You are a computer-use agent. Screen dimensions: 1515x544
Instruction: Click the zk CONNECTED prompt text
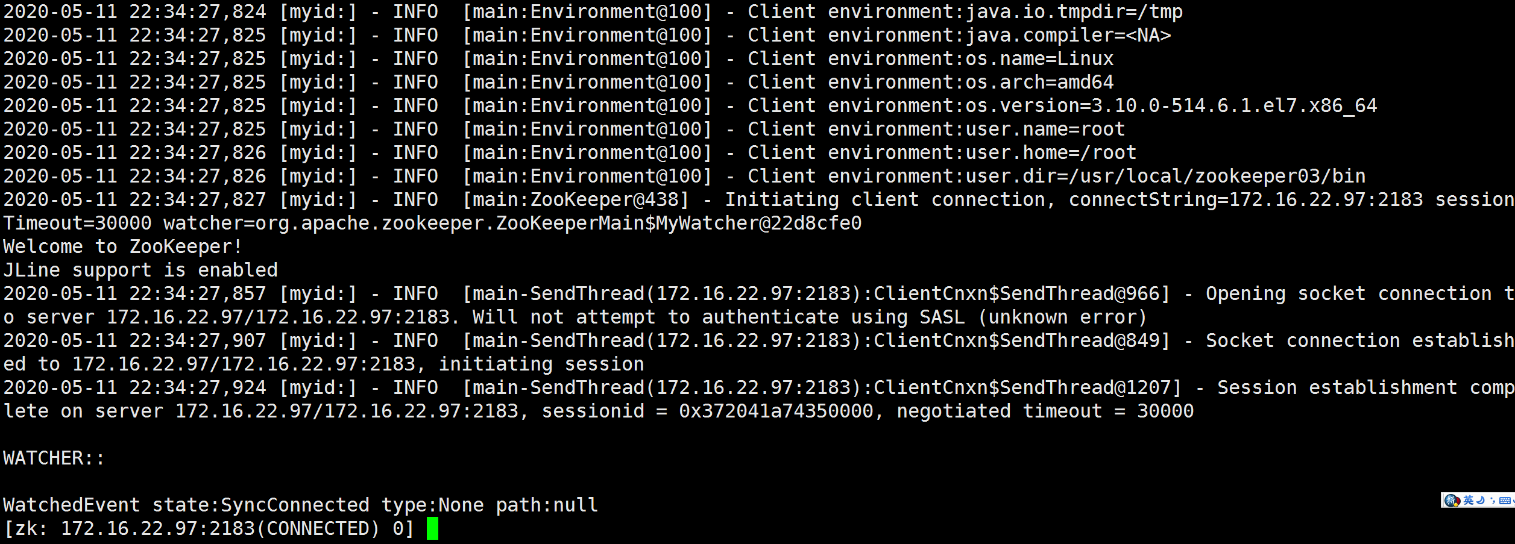208,528
